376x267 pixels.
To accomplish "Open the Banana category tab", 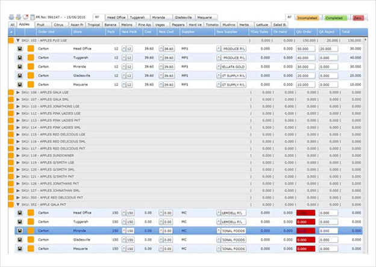I will [x=110, y=25].
